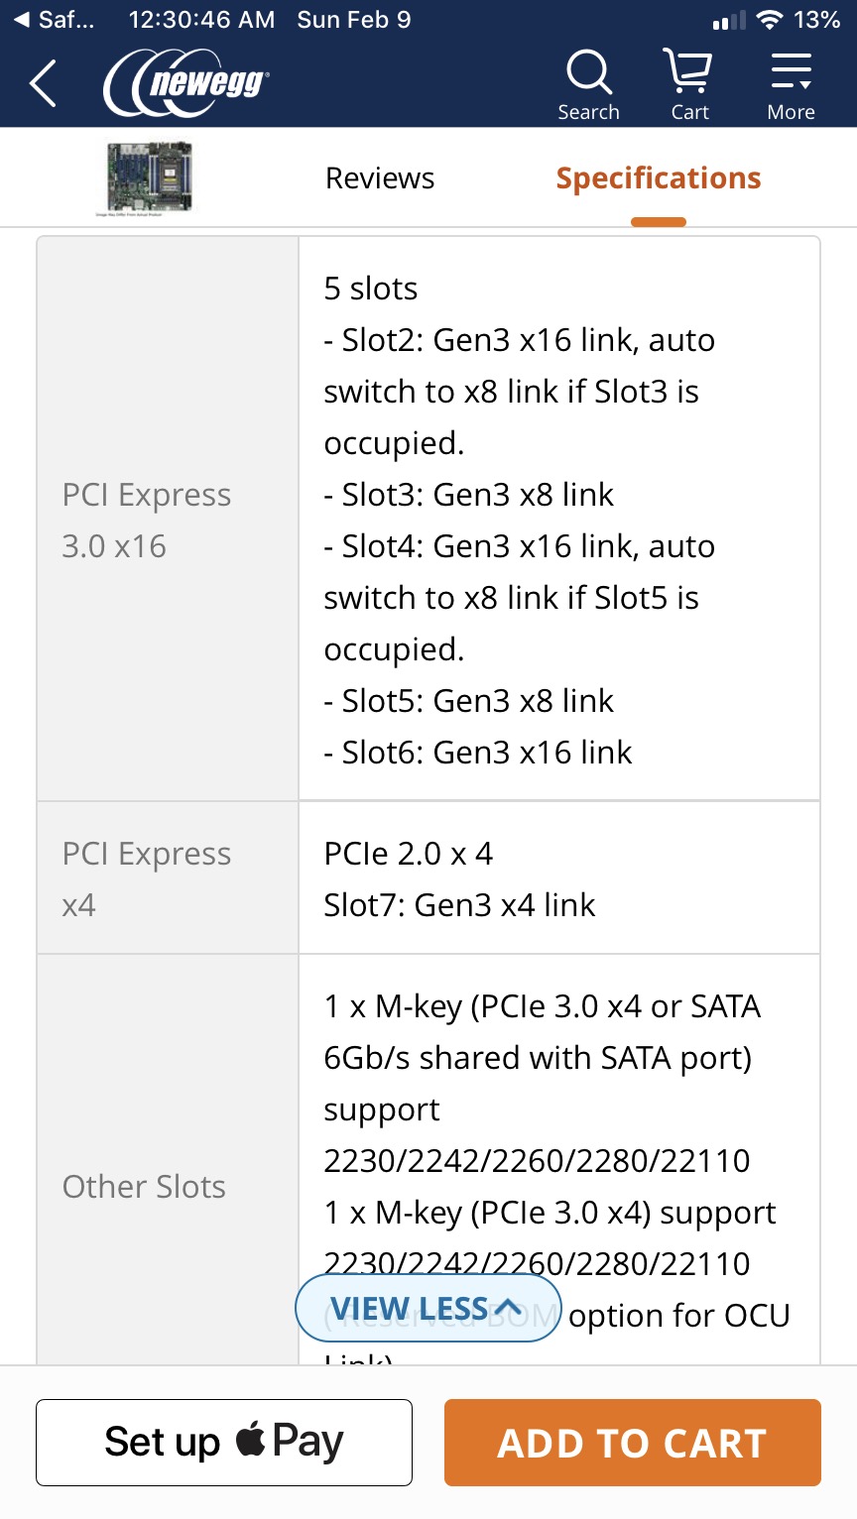Tap the Other Slots row label
This screenshot has height=1519, width=857.
145,1187
